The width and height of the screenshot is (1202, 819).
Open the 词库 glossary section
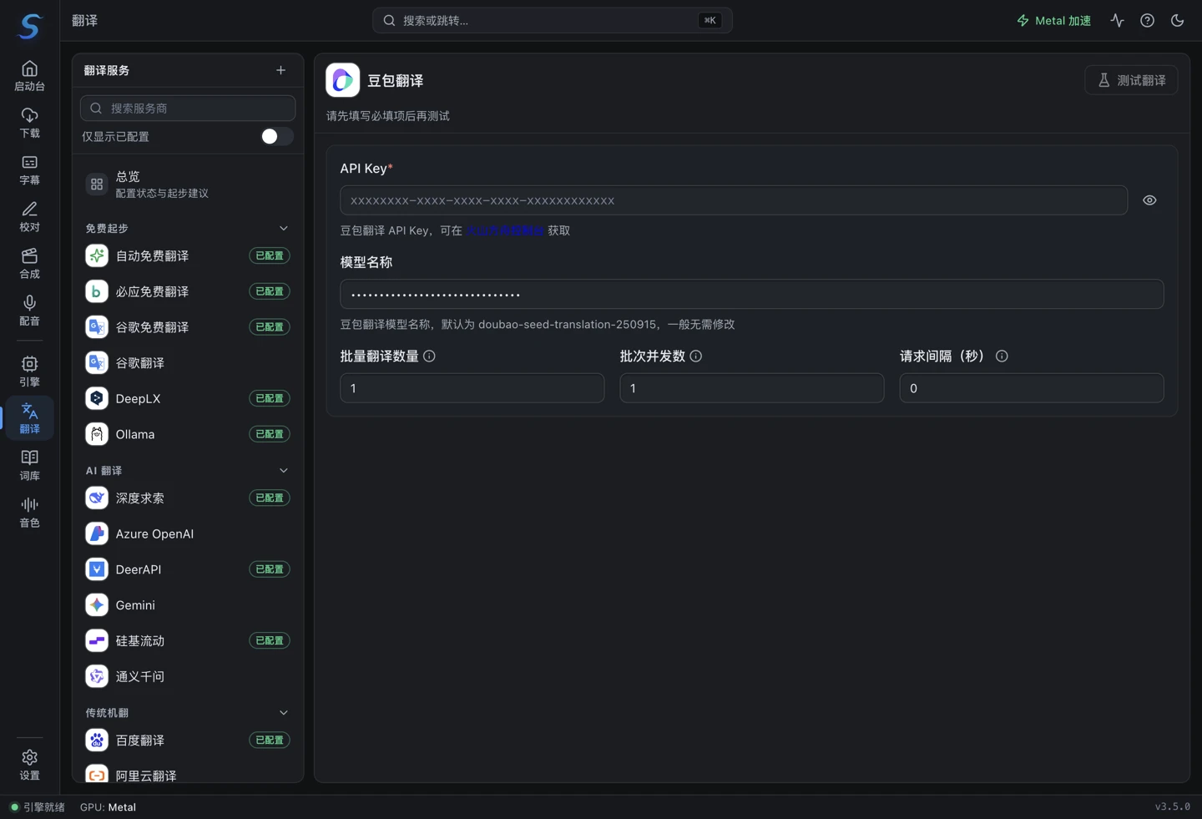29,464
